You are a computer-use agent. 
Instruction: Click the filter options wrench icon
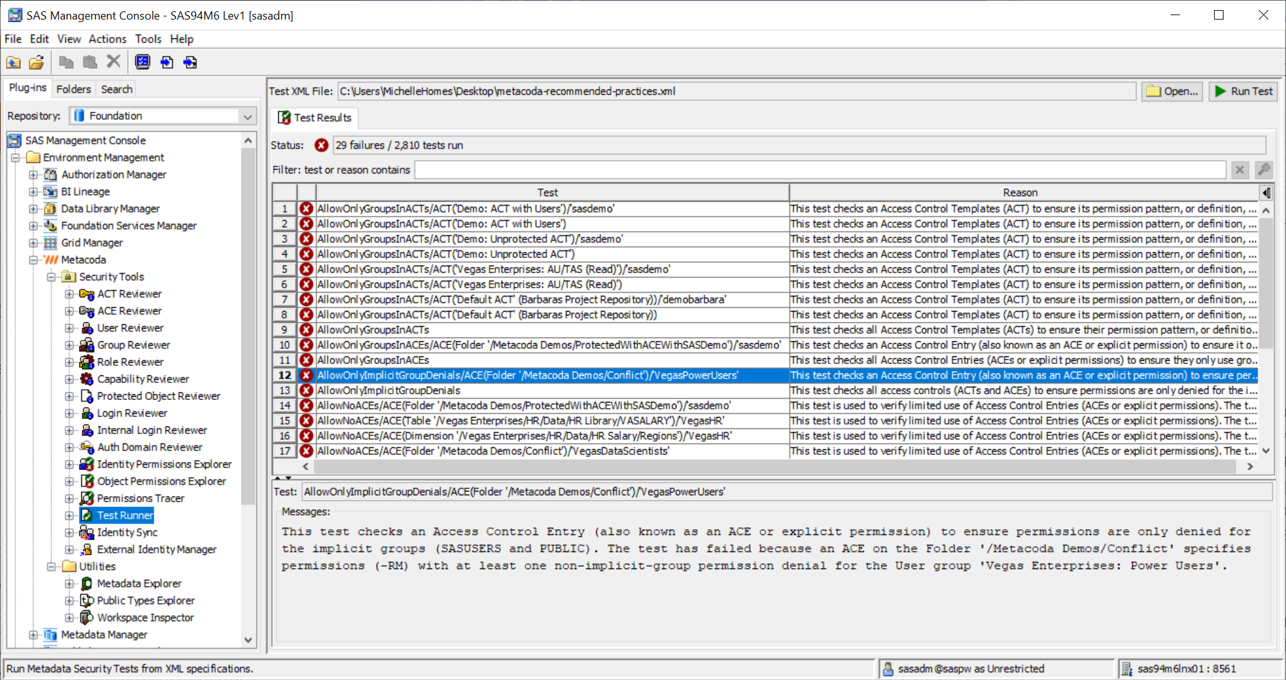[1263, 170]
